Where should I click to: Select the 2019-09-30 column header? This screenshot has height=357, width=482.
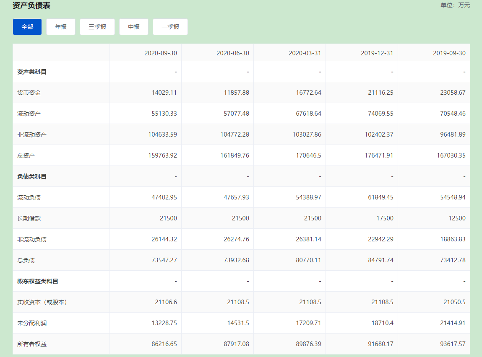click(449, 53)
